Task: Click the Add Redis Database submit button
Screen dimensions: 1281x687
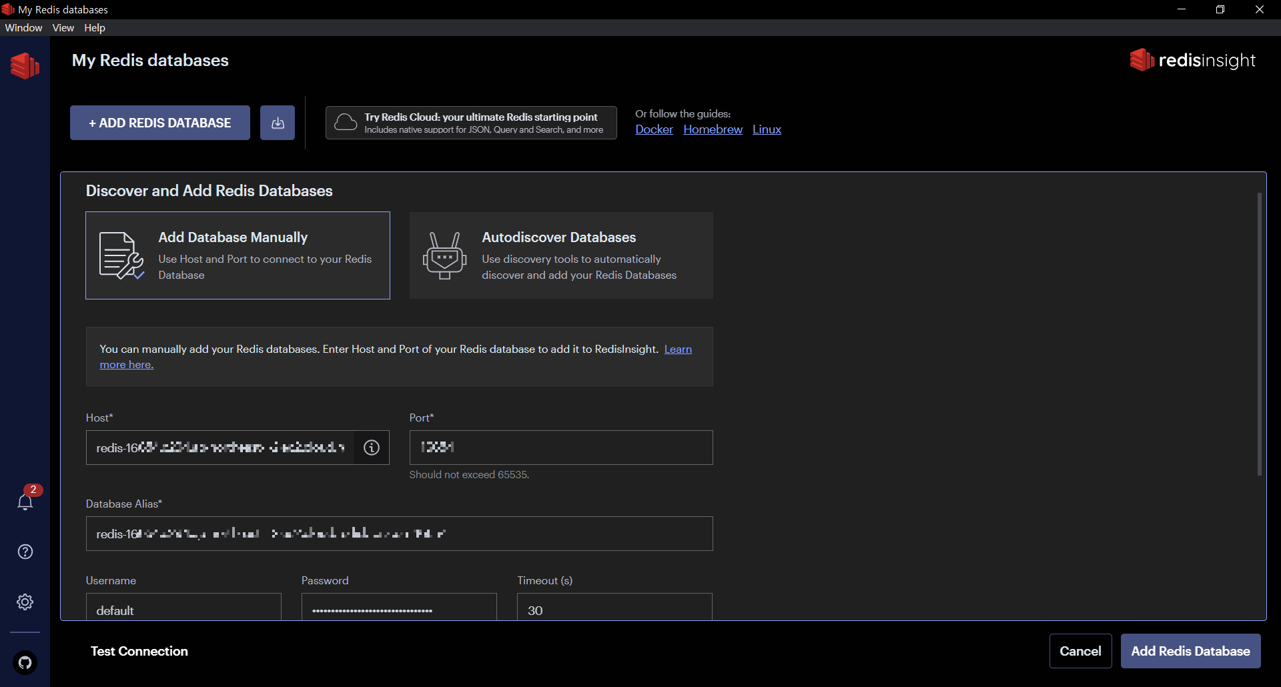Action: (x=1191, y=651)
